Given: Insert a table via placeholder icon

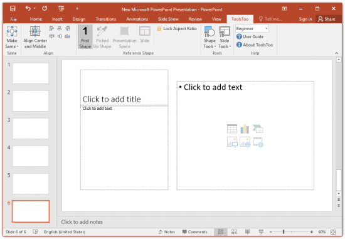Looking at the screenshot, I should click(x=232, y=129).
